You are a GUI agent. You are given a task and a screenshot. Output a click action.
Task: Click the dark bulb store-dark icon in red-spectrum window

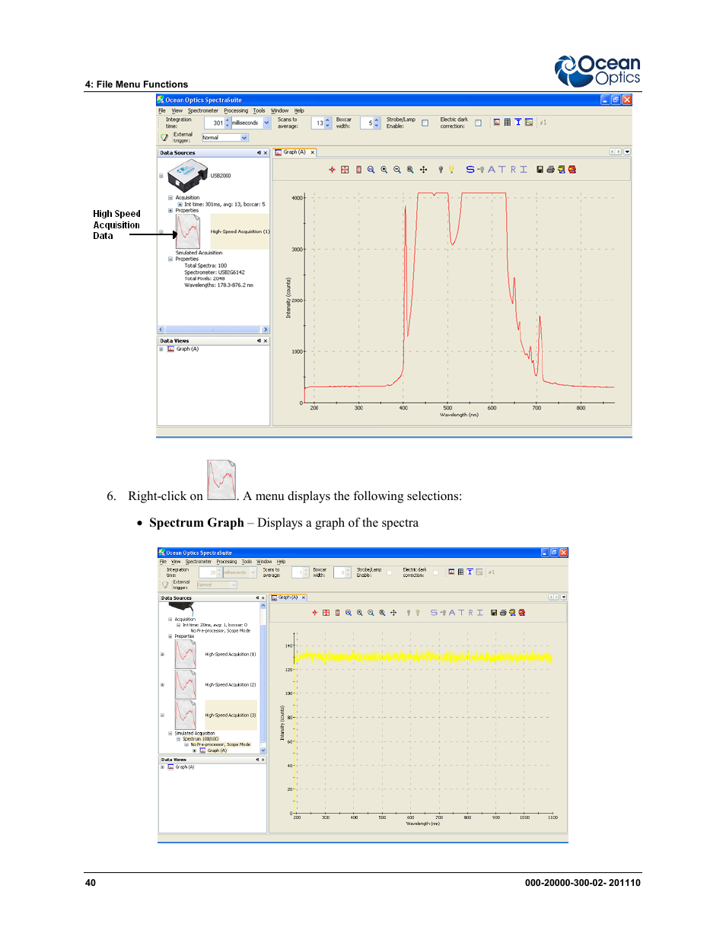click(x=441, y=170)
